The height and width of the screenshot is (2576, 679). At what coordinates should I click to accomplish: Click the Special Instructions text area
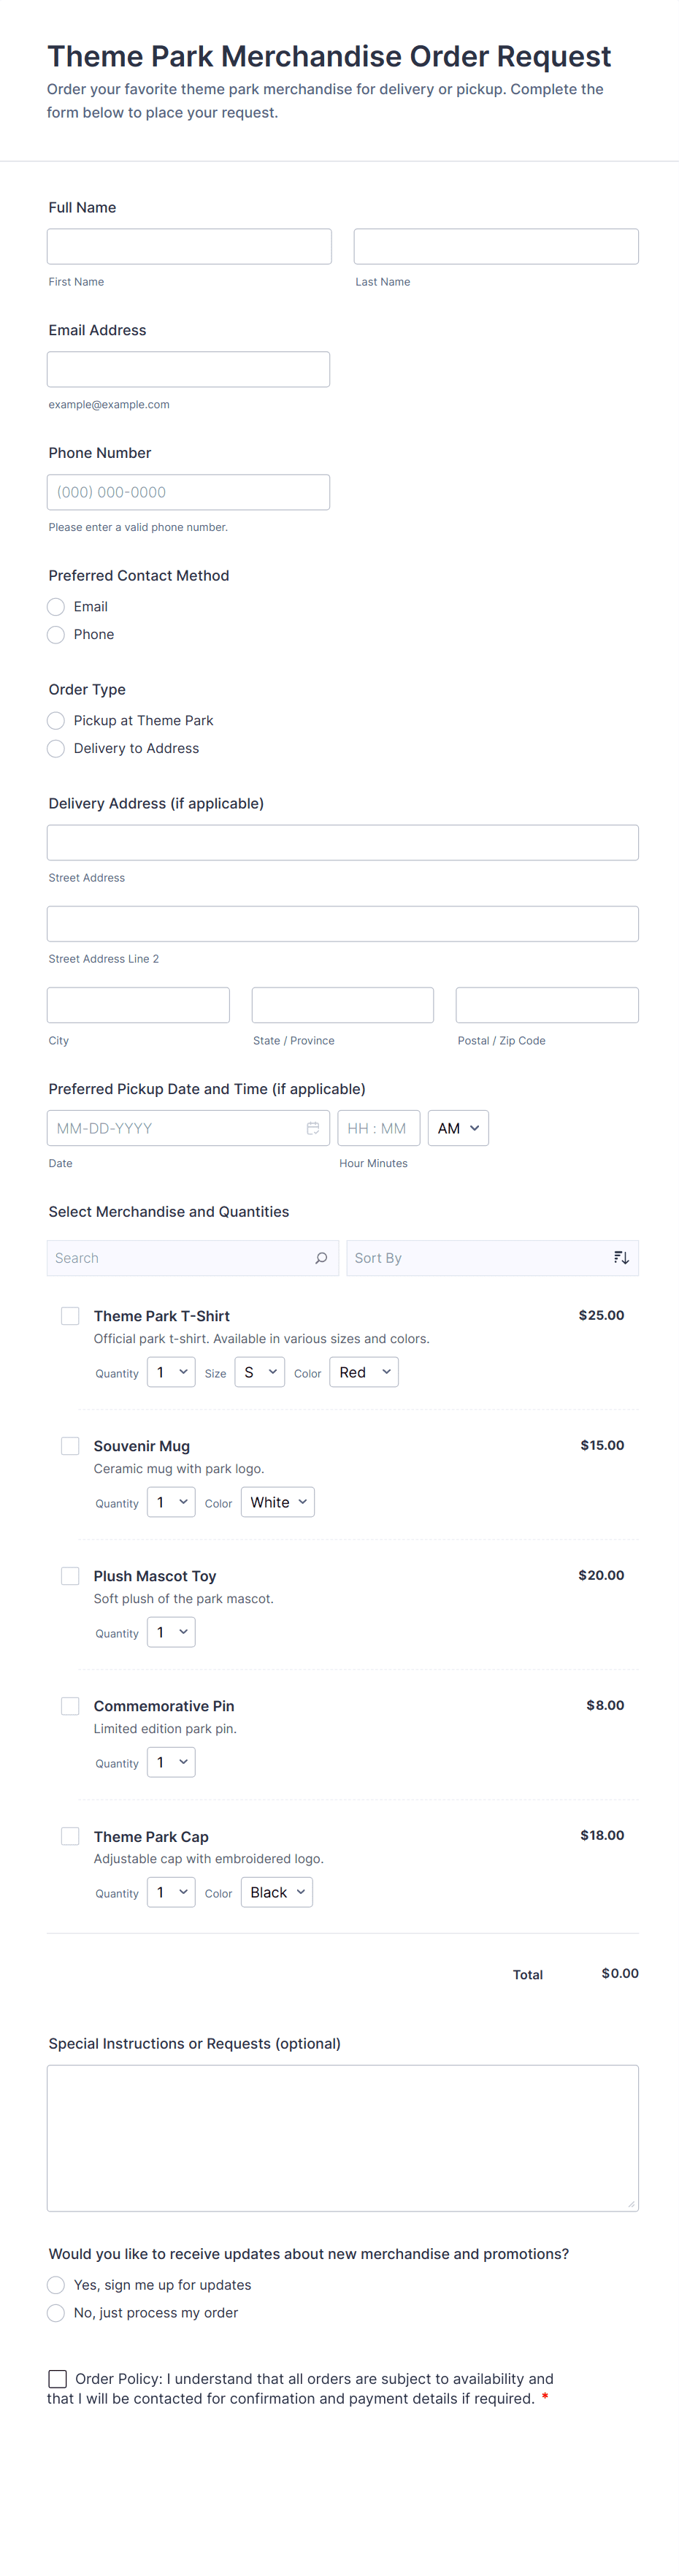pos(342,2137)
